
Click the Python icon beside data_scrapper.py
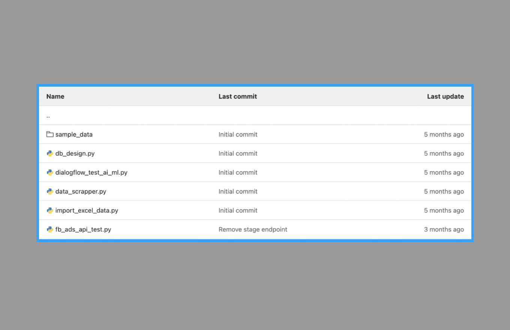pos(49,191)
